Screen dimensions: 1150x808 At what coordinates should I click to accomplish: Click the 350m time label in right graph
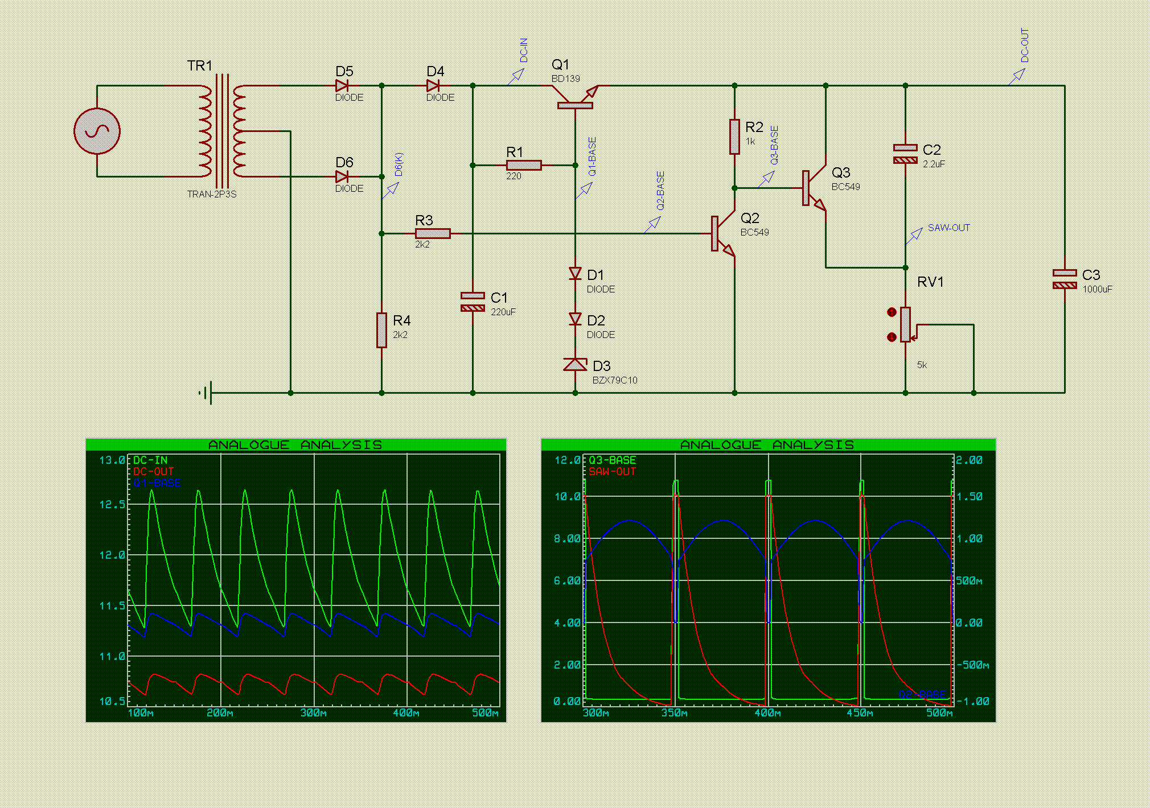(x=675, y=713)
